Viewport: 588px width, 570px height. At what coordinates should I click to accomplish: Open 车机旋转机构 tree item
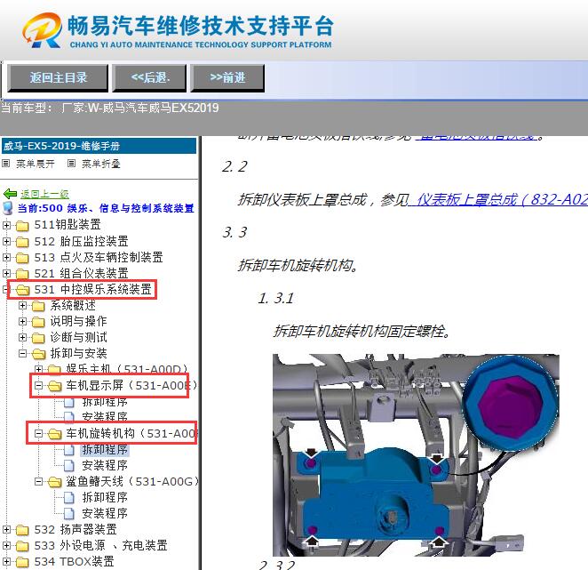(x=131, y=434)
